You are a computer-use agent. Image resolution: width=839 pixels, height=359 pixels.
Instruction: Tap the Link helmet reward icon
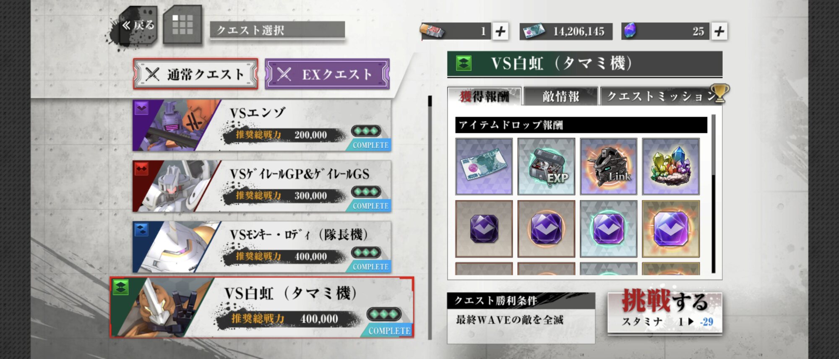[x=609, y=166]
